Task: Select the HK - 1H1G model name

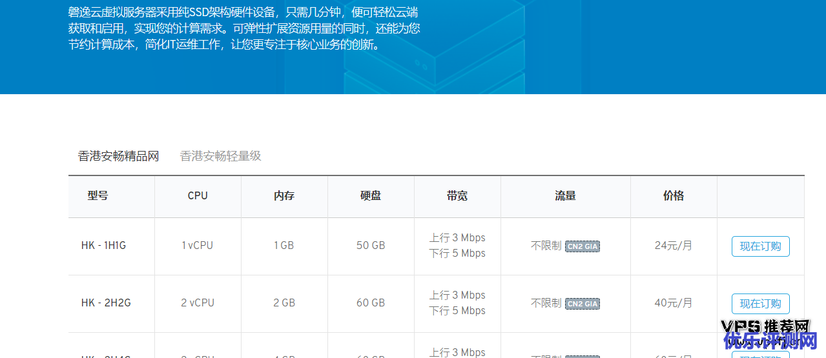Action: 104,246
